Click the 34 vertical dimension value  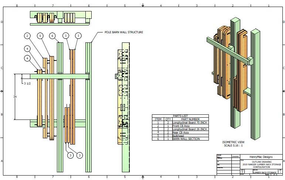(x=15, y=97)
